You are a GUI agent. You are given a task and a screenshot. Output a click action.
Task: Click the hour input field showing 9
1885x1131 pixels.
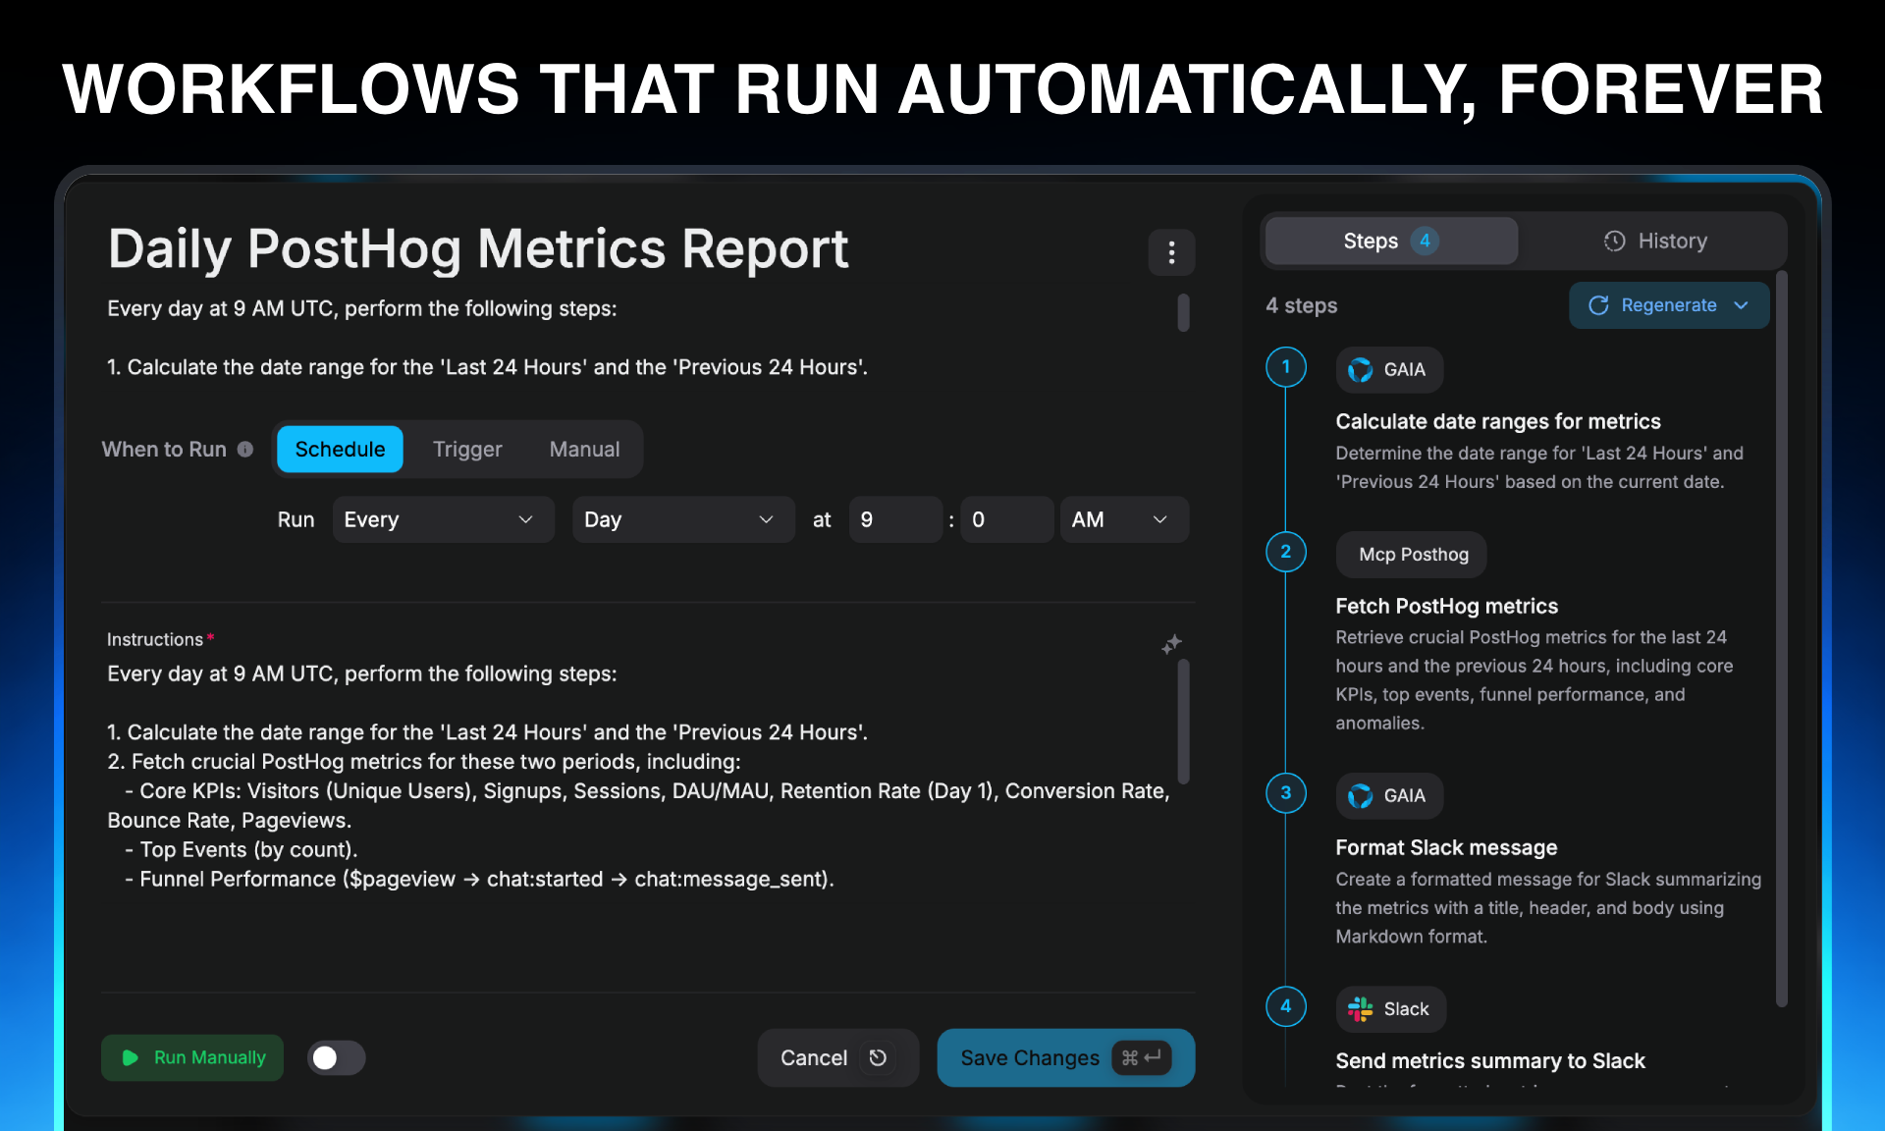tap(894, 519)
